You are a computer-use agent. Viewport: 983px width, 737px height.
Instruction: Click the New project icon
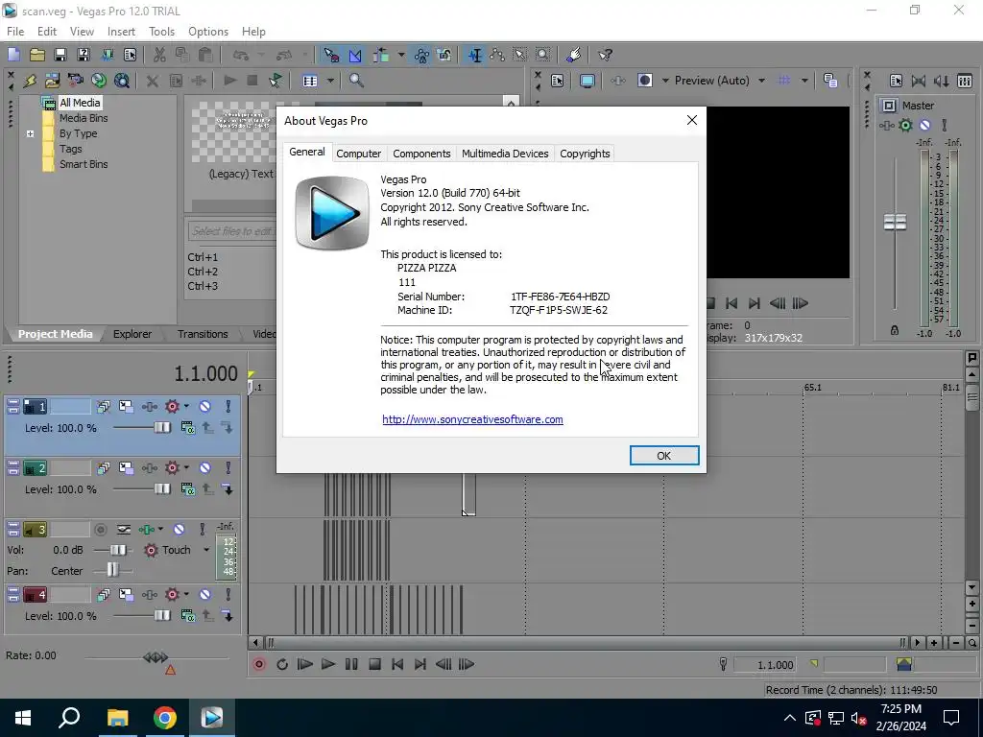point(13,55)
